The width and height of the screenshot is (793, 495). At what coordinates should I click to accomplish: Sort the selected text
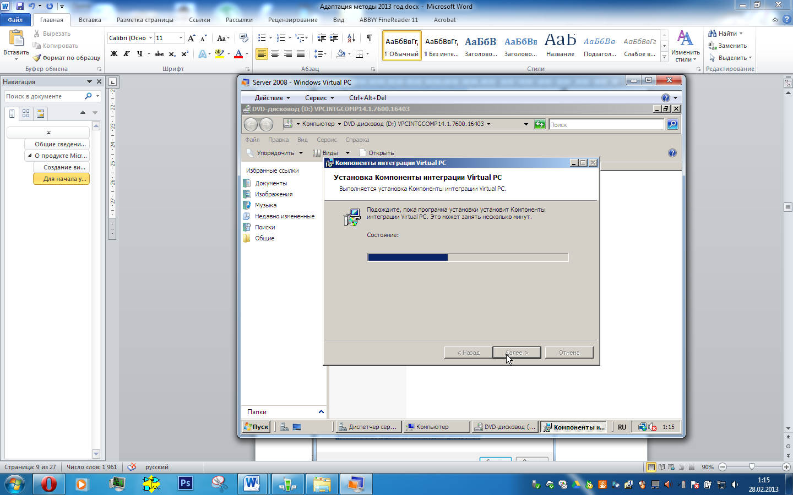coord(351,38)
